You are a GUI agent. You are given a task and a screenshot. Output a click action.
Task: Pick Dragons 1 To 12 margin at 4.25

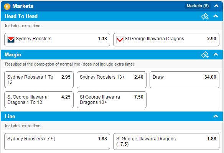pos(39,100)
